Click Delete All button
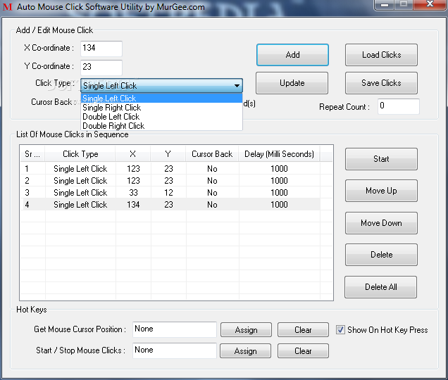 [381, 287]
